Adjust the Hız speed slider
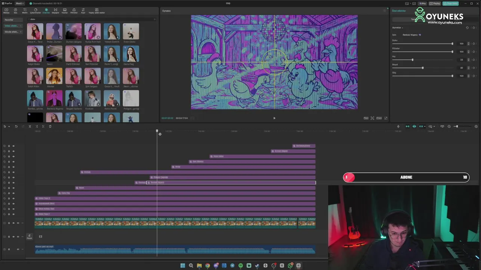The height and width of the screenshot is (270, 481). coord(422,60)
